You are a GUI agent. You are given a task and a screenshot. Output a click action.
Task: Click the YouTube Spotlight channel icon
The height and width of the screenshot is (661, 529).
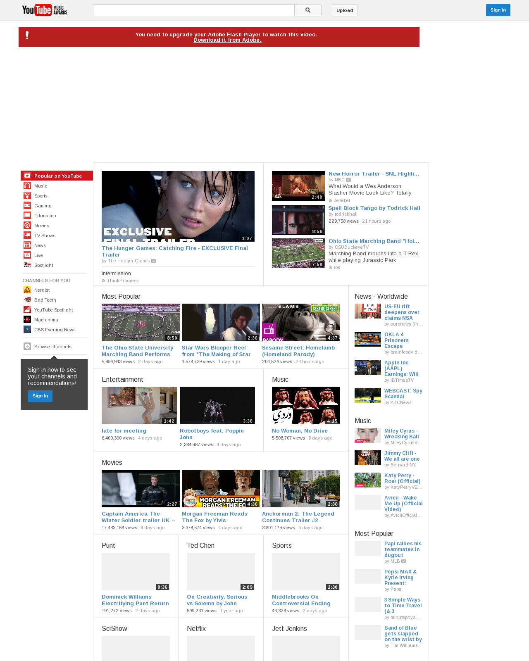tap(27, 309)
